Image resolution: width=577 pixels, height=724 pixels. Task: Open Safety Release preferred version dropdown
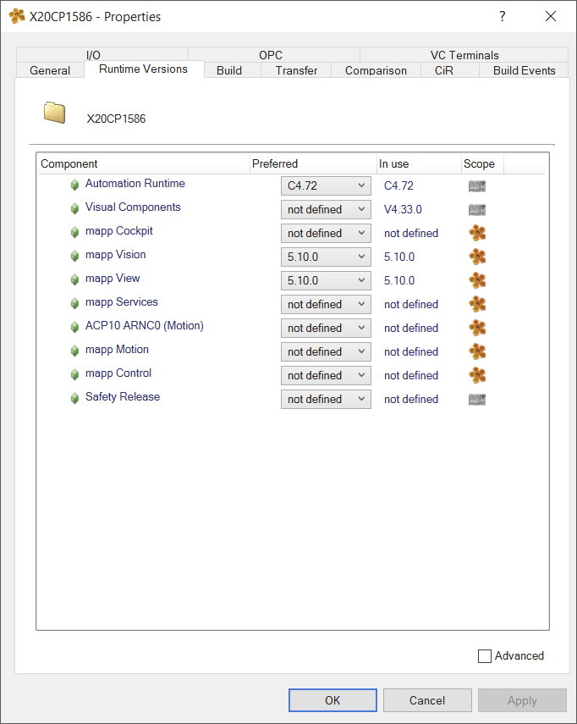coord(326,399)
